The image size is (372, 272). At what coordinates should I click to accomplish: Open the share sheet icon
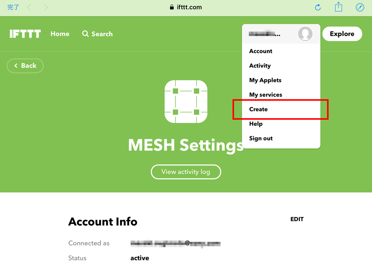338,7
